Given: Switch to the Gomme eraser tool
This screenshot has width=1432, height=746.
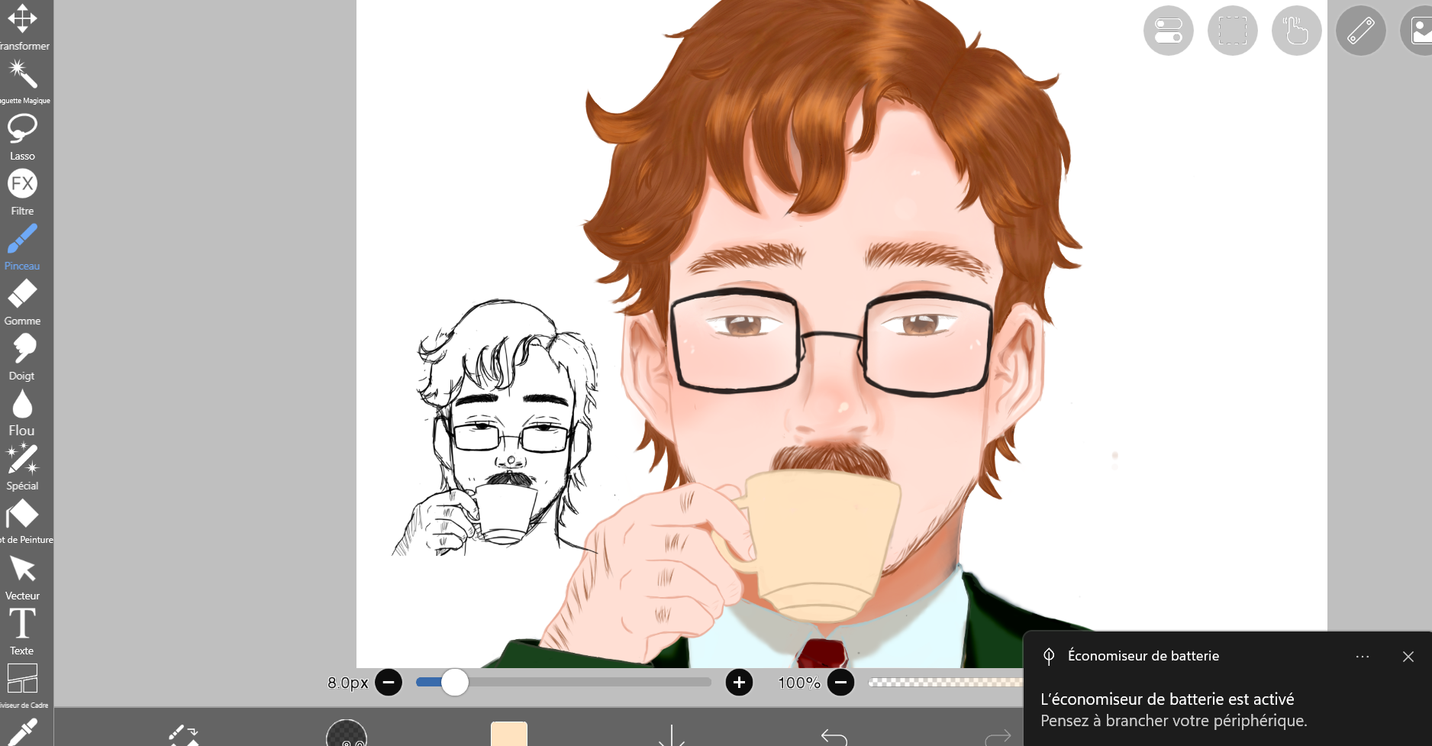Looking at the screenshot, I should tap(22, 302).
